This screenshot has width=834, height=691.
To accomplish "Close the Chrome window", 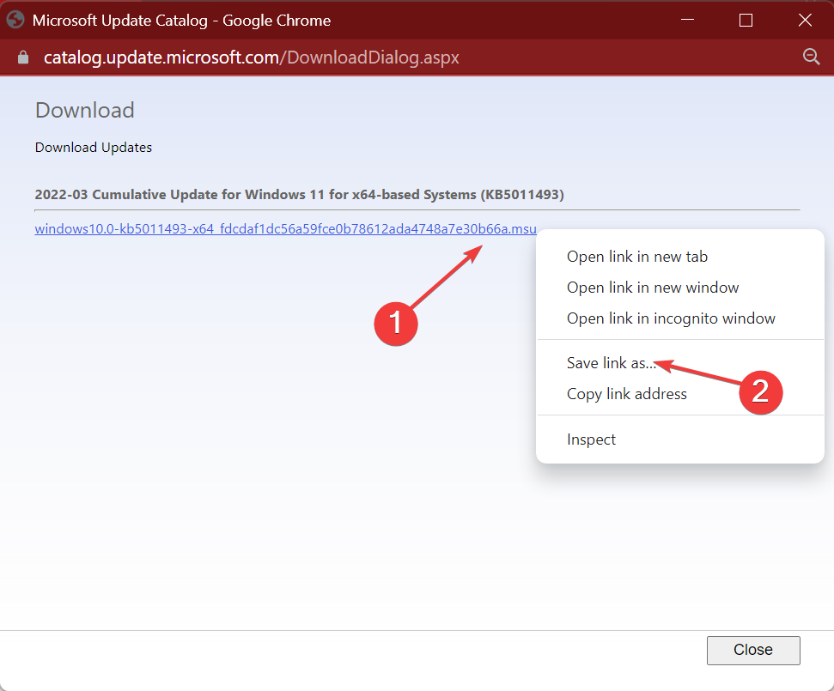I will pos(805,19).
